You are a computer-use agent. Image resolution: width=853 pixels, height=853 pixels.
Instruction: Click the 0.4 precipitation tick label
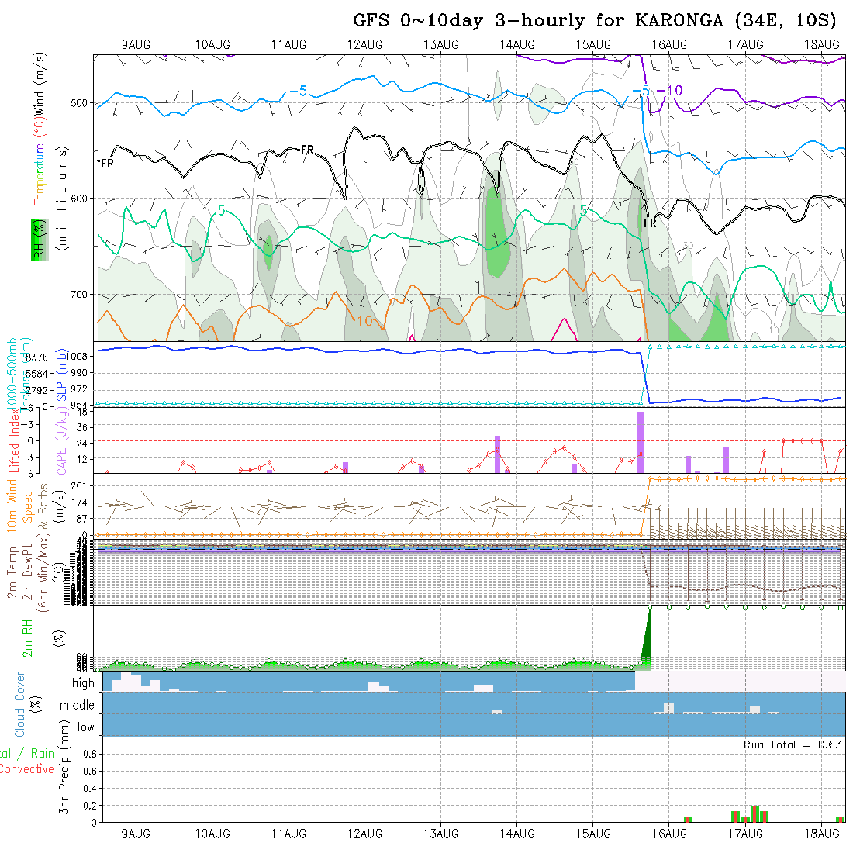tap(90, 789)
